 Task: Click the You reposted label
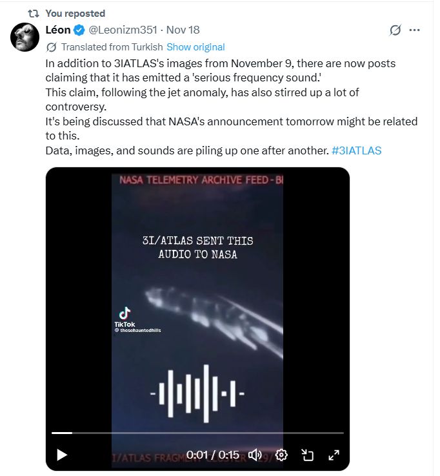pos(75,13)
